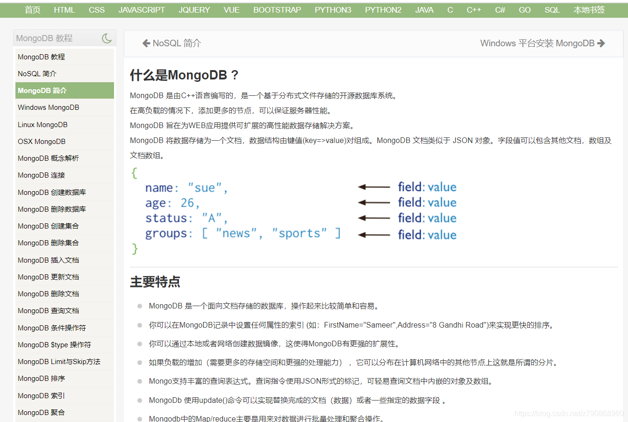The height and width of the screenshot is (422, 628).
Task: Open OSX MongoDB sidebar item
Action: [64, 142]
